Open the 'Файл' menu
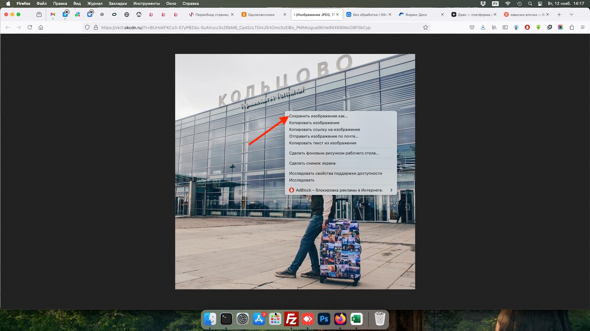This screenshot has height=331, width=590. tap(41, 4)
